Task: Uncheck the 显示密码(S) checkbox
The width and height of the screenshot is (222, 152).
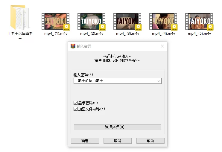Action: 75,103
